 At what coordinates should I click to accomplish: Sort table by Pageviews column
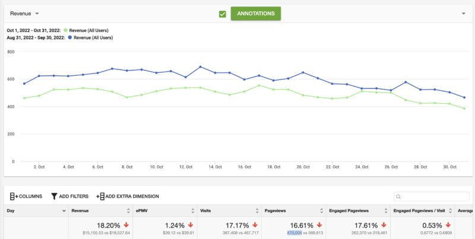point(321,211)
